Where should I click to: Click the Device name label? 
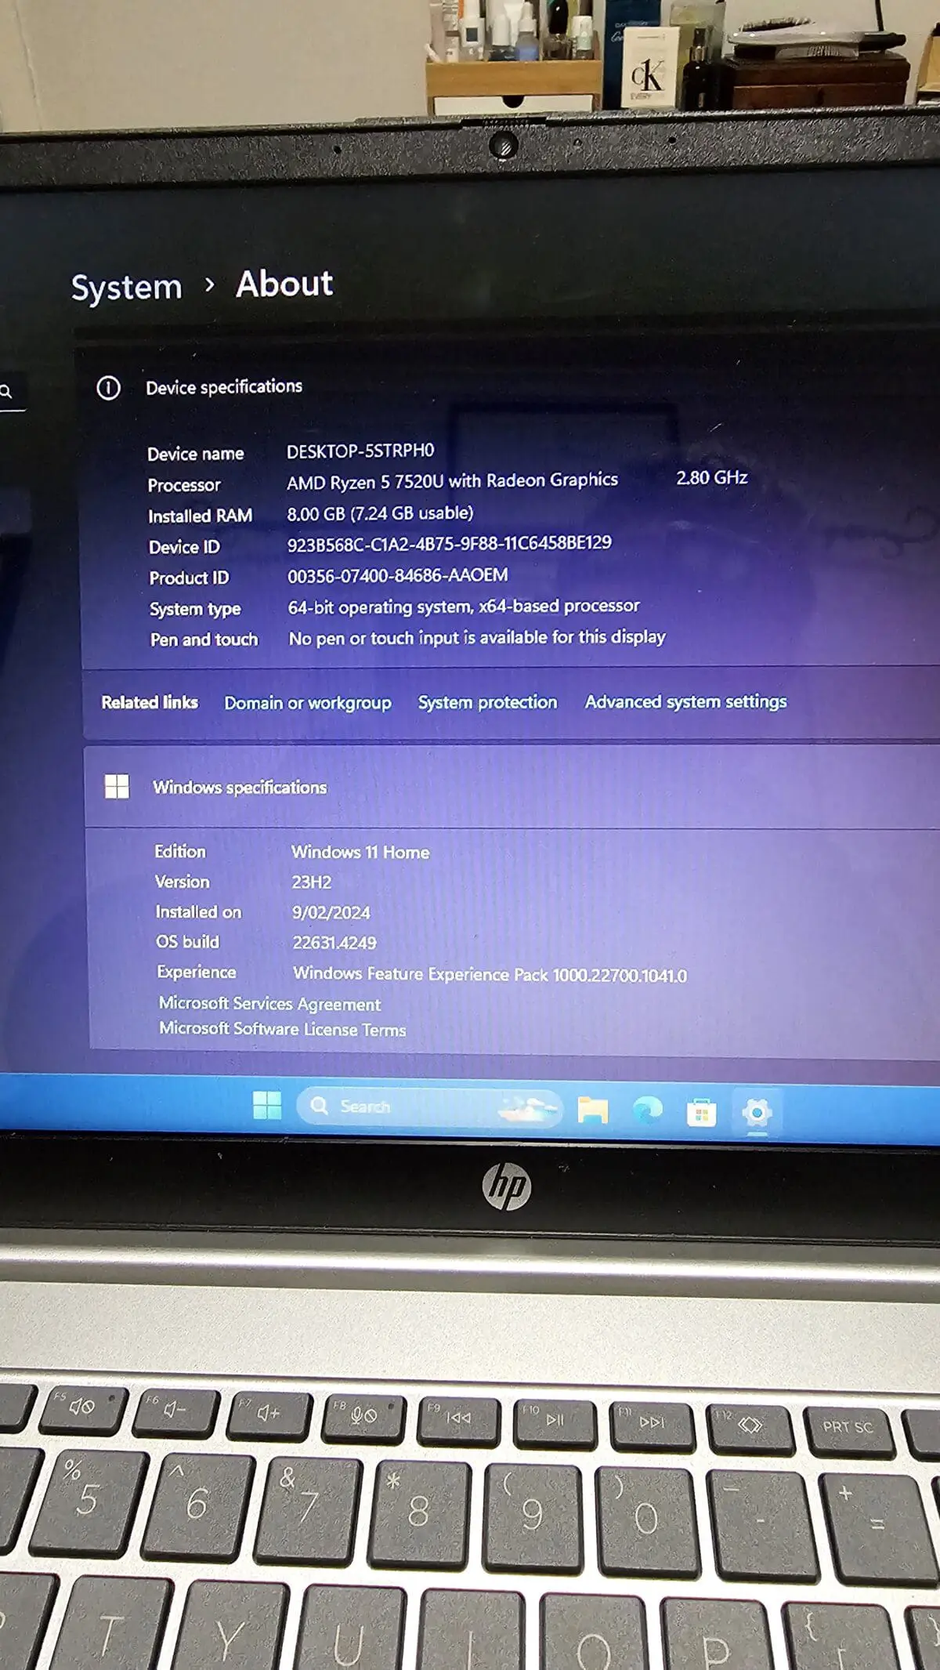[196, 454]
